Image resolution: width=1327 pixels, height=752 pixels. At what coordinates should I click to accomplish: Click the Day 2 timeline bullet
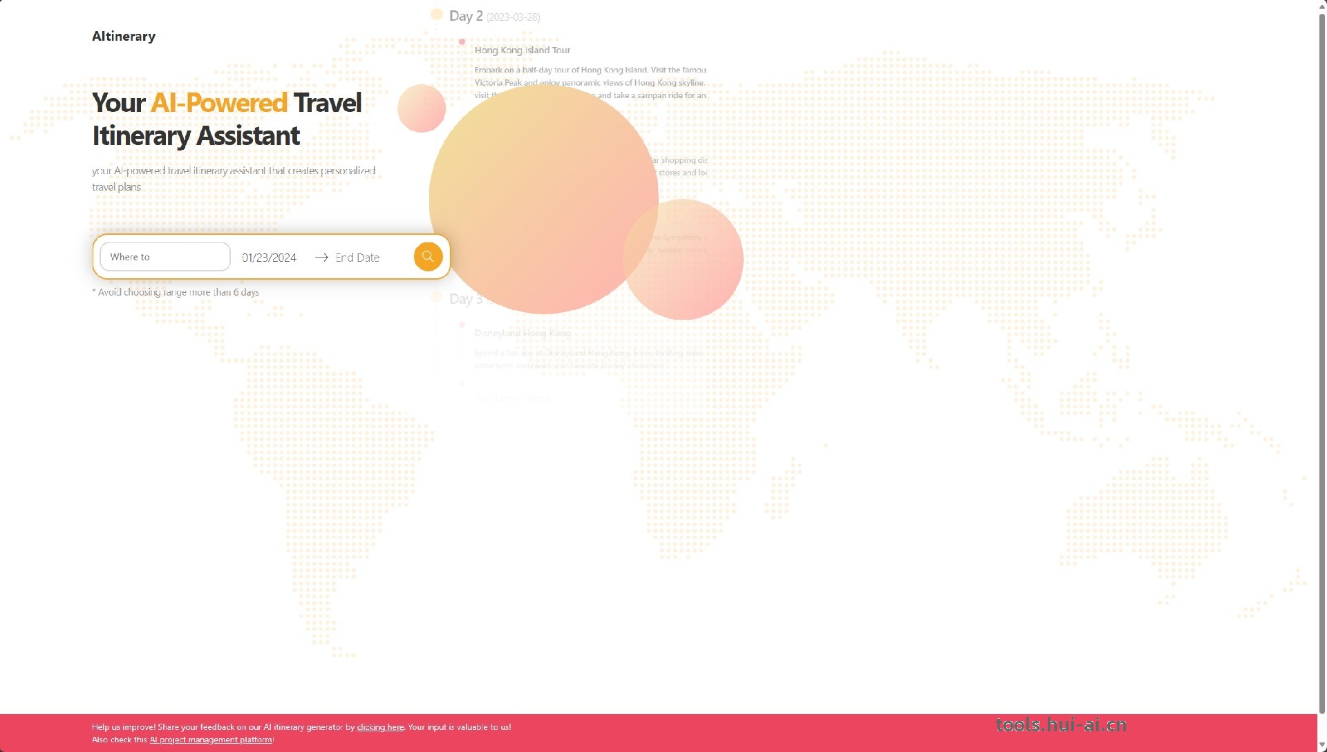[436, 15]
